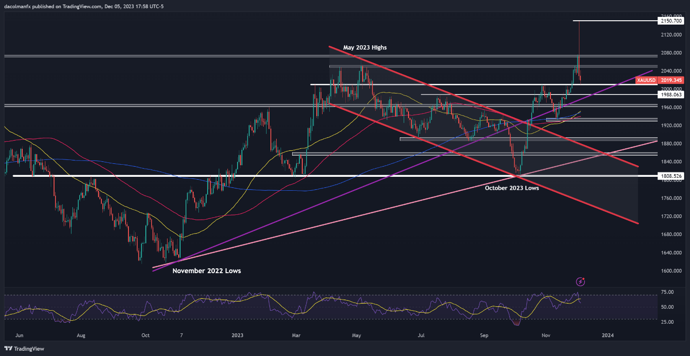Click the 2120.000 price axis tick
Image resolution: width=690 pixels, height=356 pixels.
point(672,35)
